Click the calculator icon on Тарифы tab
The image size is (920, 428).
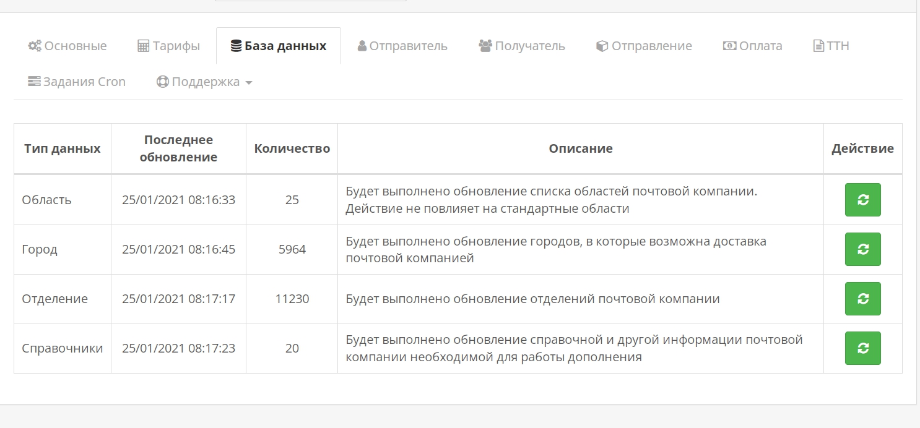143,46
